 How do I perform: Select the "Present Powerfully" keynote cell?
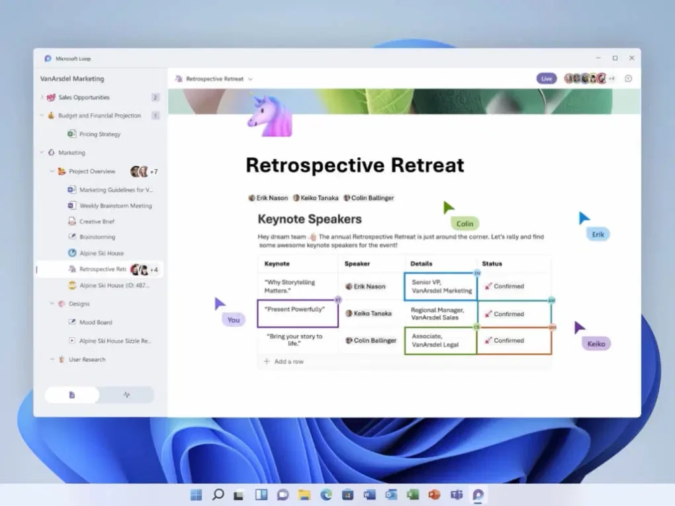coord(297,314)
